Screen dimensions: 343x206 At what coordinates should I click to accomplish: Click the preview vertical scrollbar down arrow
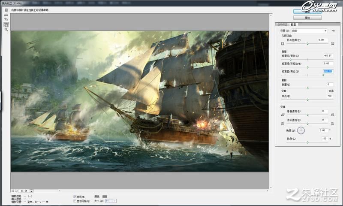point(271,188)
